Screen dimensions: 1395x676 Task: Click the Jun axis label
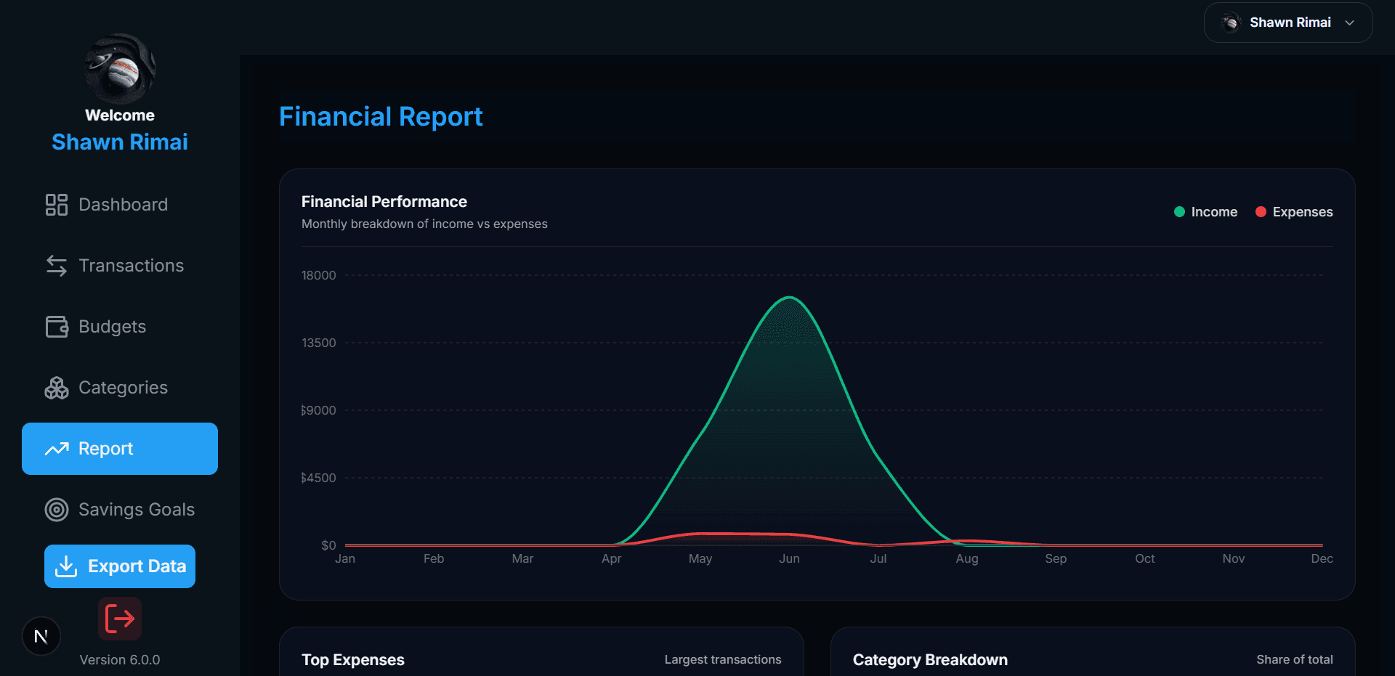[789, 558]
